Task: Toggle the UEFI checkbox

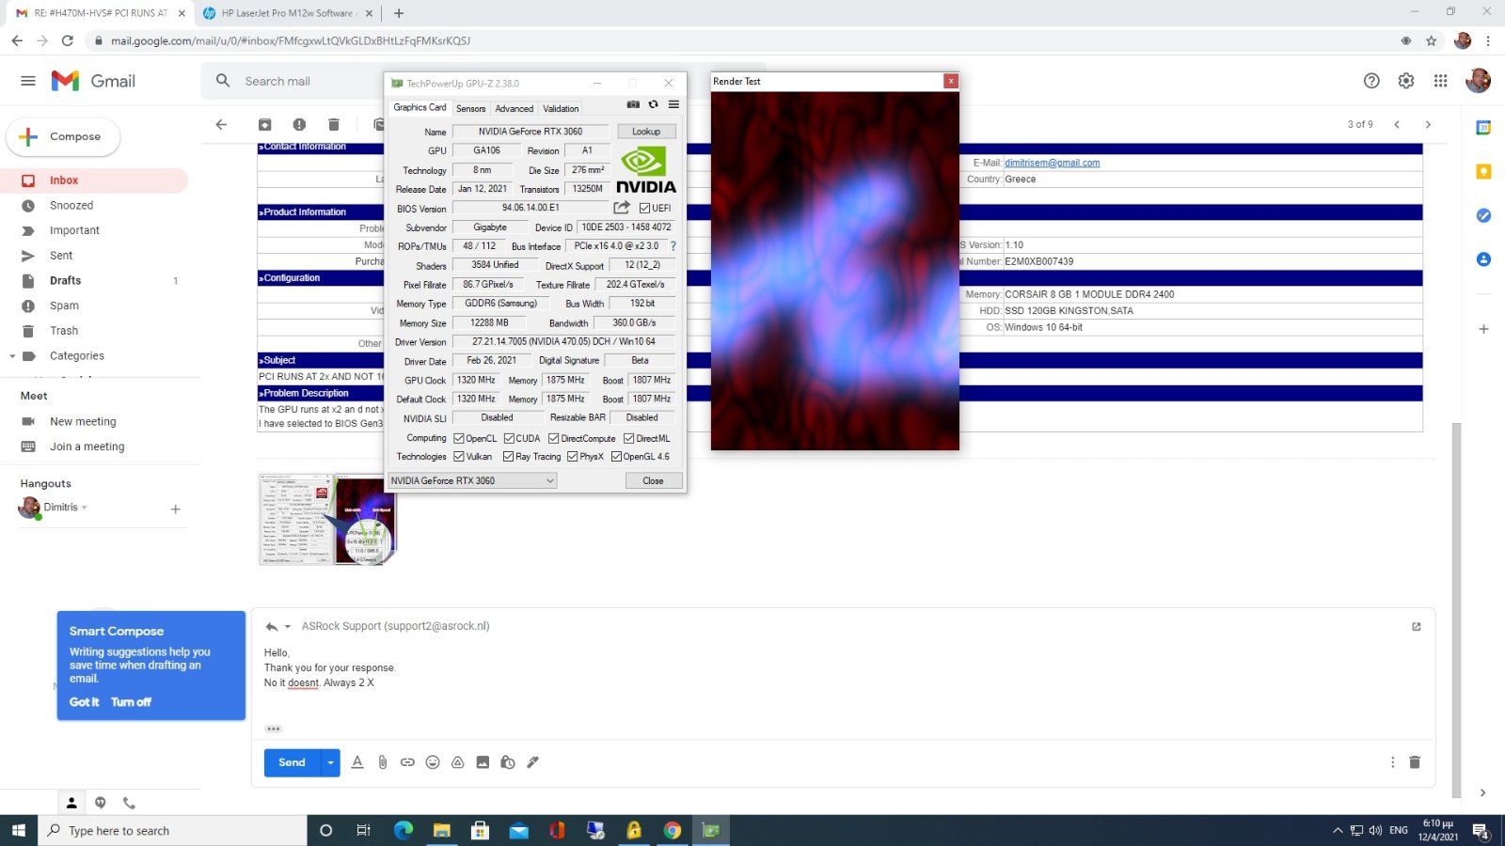Action: (645, 209)
